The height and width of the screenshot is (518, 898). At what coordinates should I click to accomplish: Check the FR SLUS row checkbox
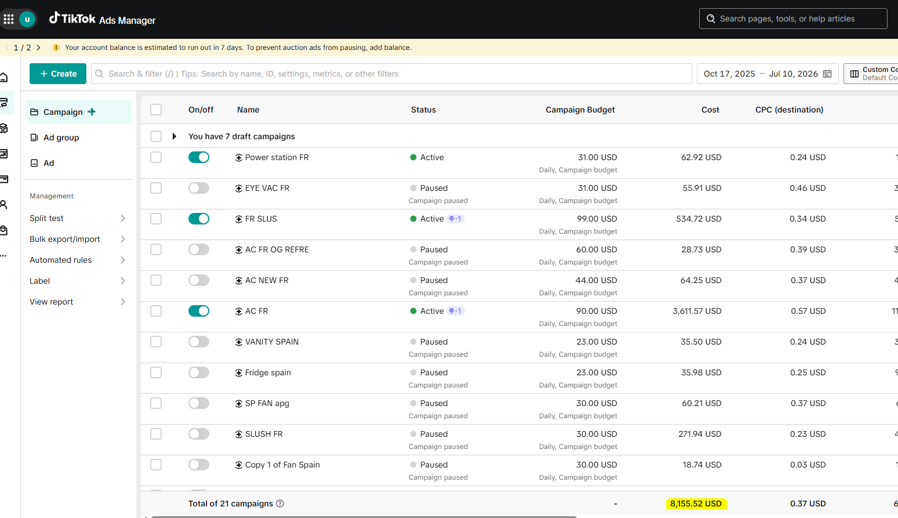(156, 219)
